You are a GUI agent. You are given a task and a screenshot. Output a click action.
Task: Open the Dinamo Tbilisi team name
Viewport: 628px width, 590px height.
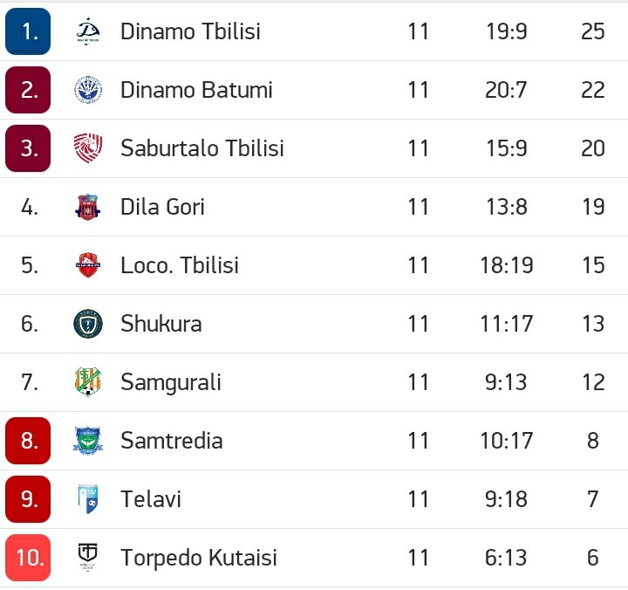(191, 31)
